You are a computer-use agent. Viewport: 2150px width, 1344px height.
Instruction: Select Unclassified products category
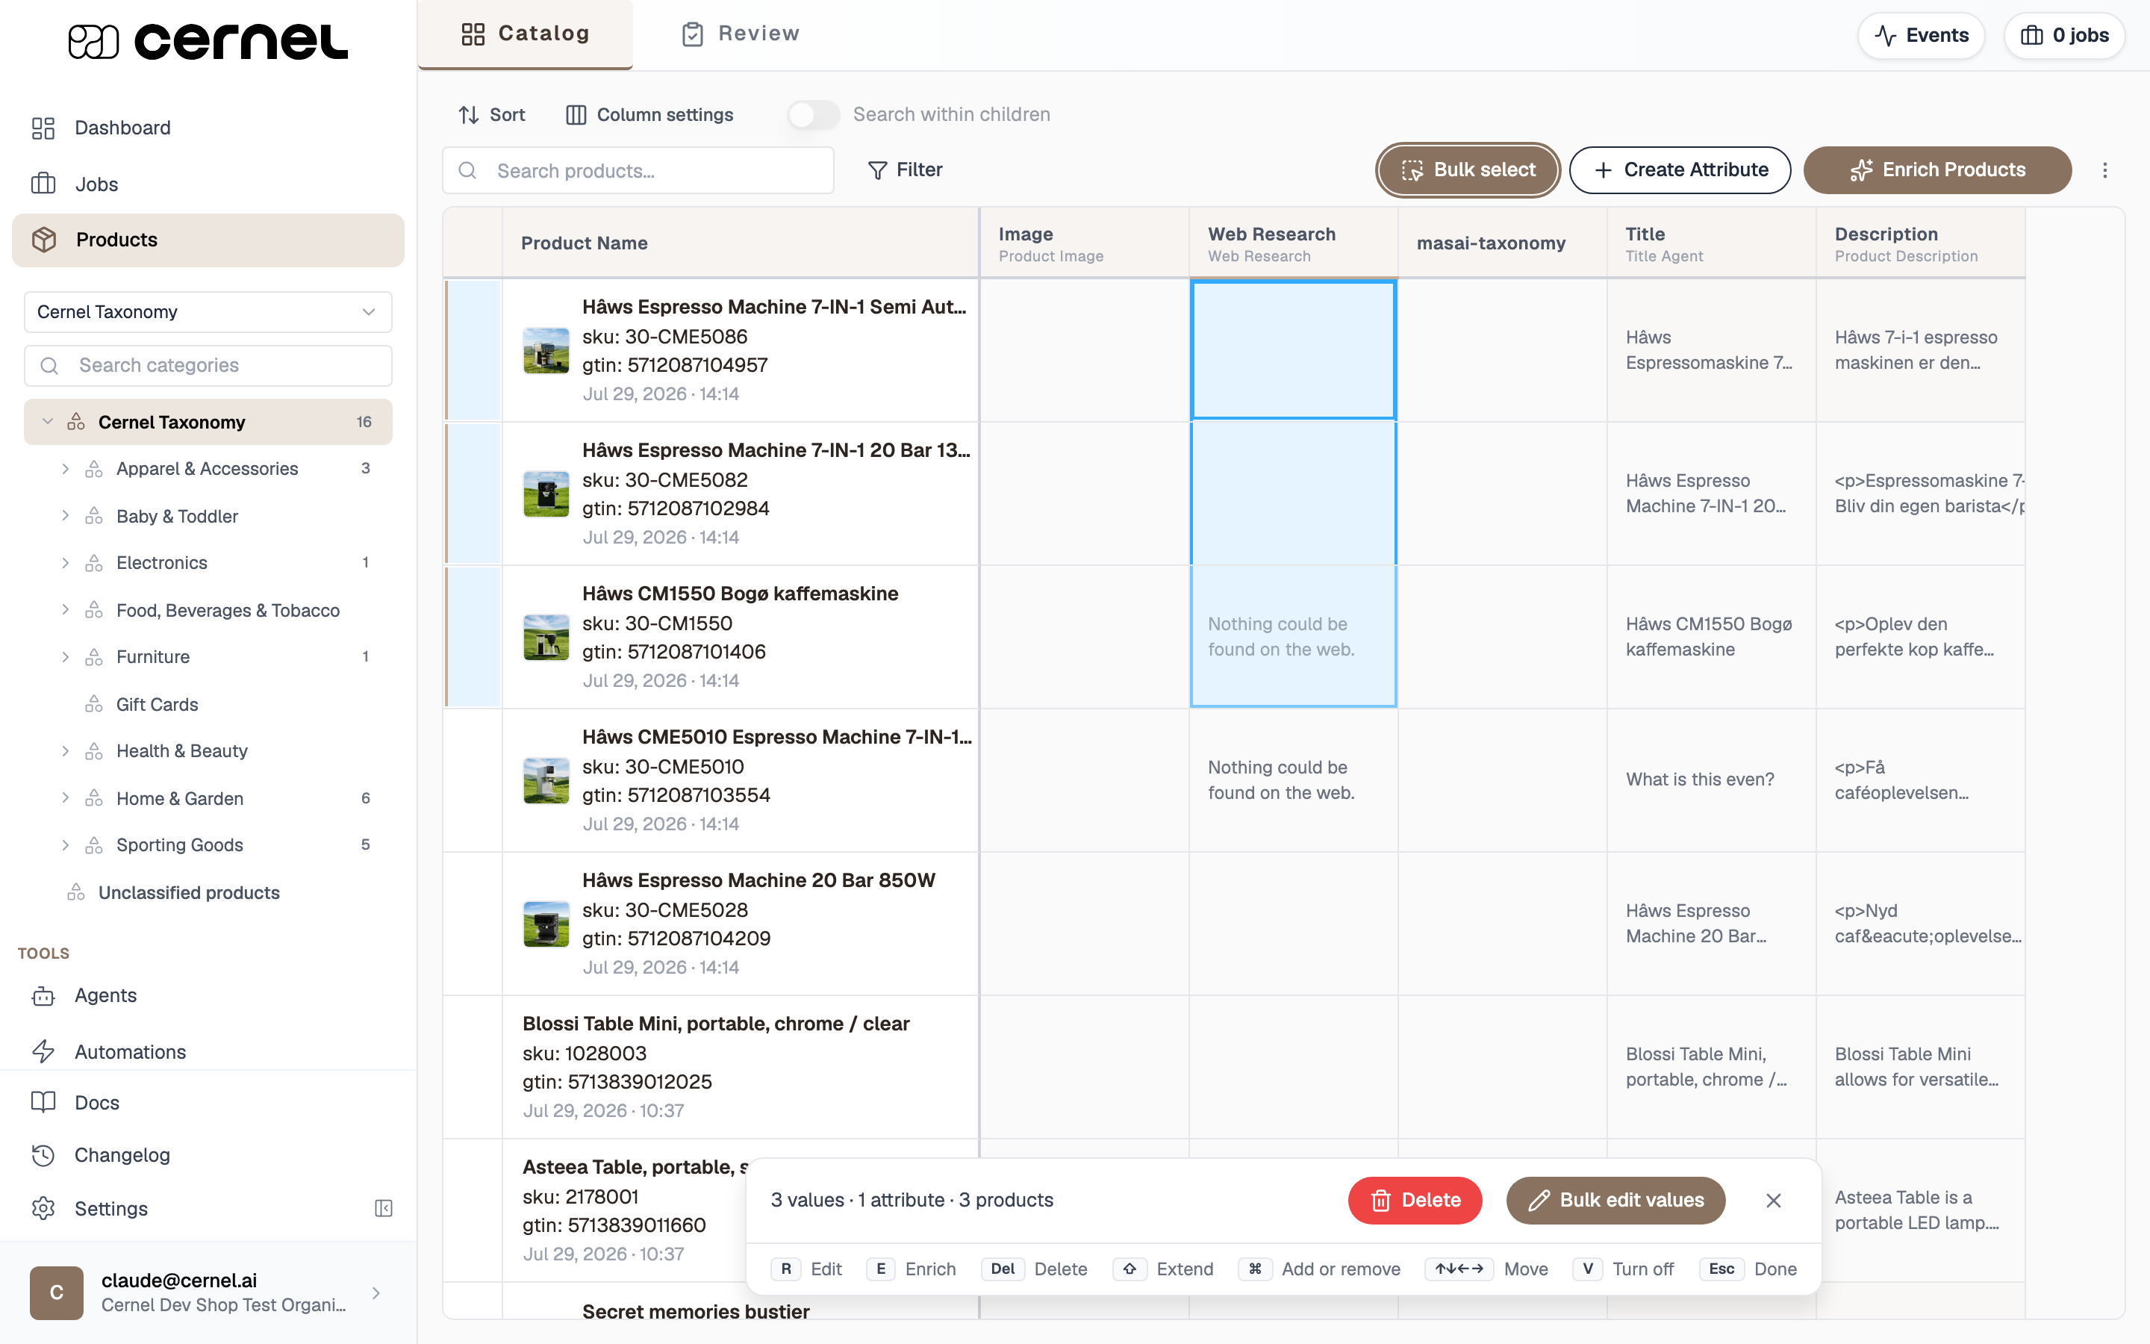(x=188, y=892)
